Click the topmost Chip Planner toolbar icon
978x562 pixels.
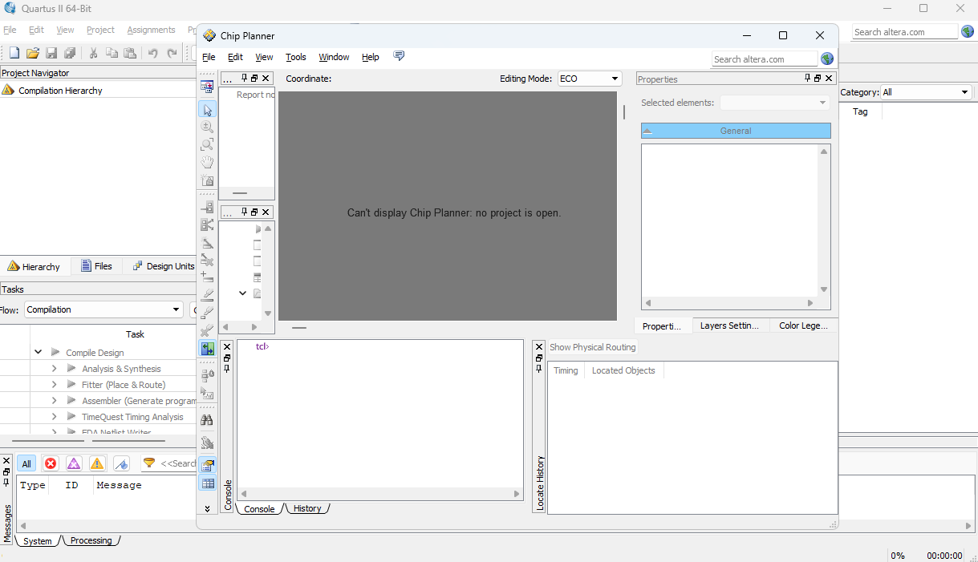pos(207,87)
